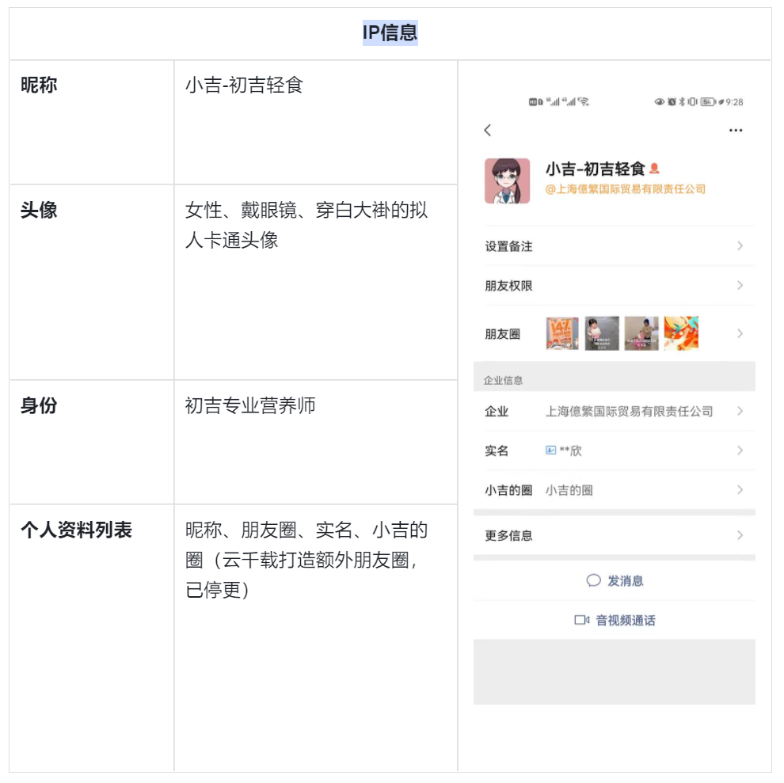Expand the 朋友权限 row chevron
Image resolution: width=784 pixels, height=783 pixels.
click(740, 286)
